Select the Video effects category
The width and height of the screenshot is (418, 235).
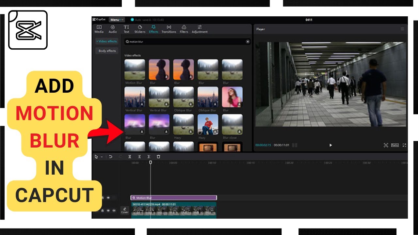107,41
